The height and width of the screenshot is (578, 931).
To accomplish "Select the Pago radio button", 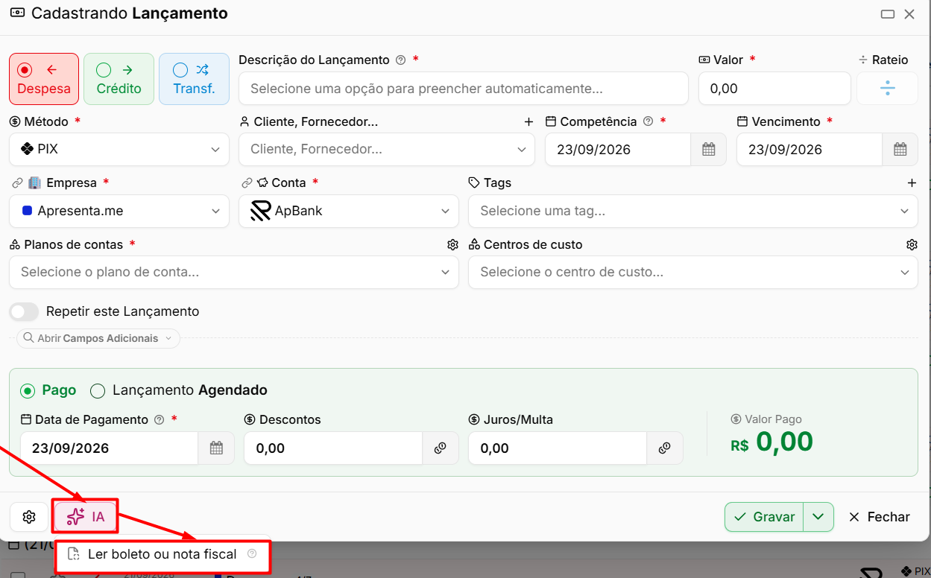I will pos(28,390).
